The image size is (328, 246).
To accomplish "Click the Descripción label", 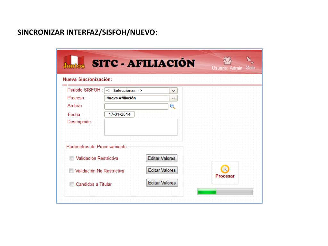I will [x=80, y=122].
